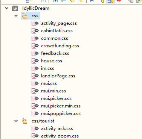Click the file icon beside mui.picker.css

click(35, 98)
